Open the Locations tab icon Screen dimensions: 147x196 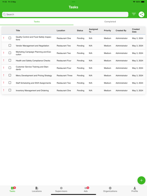[x=37, y=188]
